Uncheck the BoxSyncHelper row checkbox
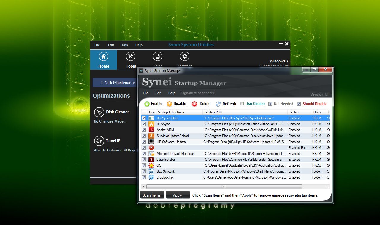 (x=144, y=118)
